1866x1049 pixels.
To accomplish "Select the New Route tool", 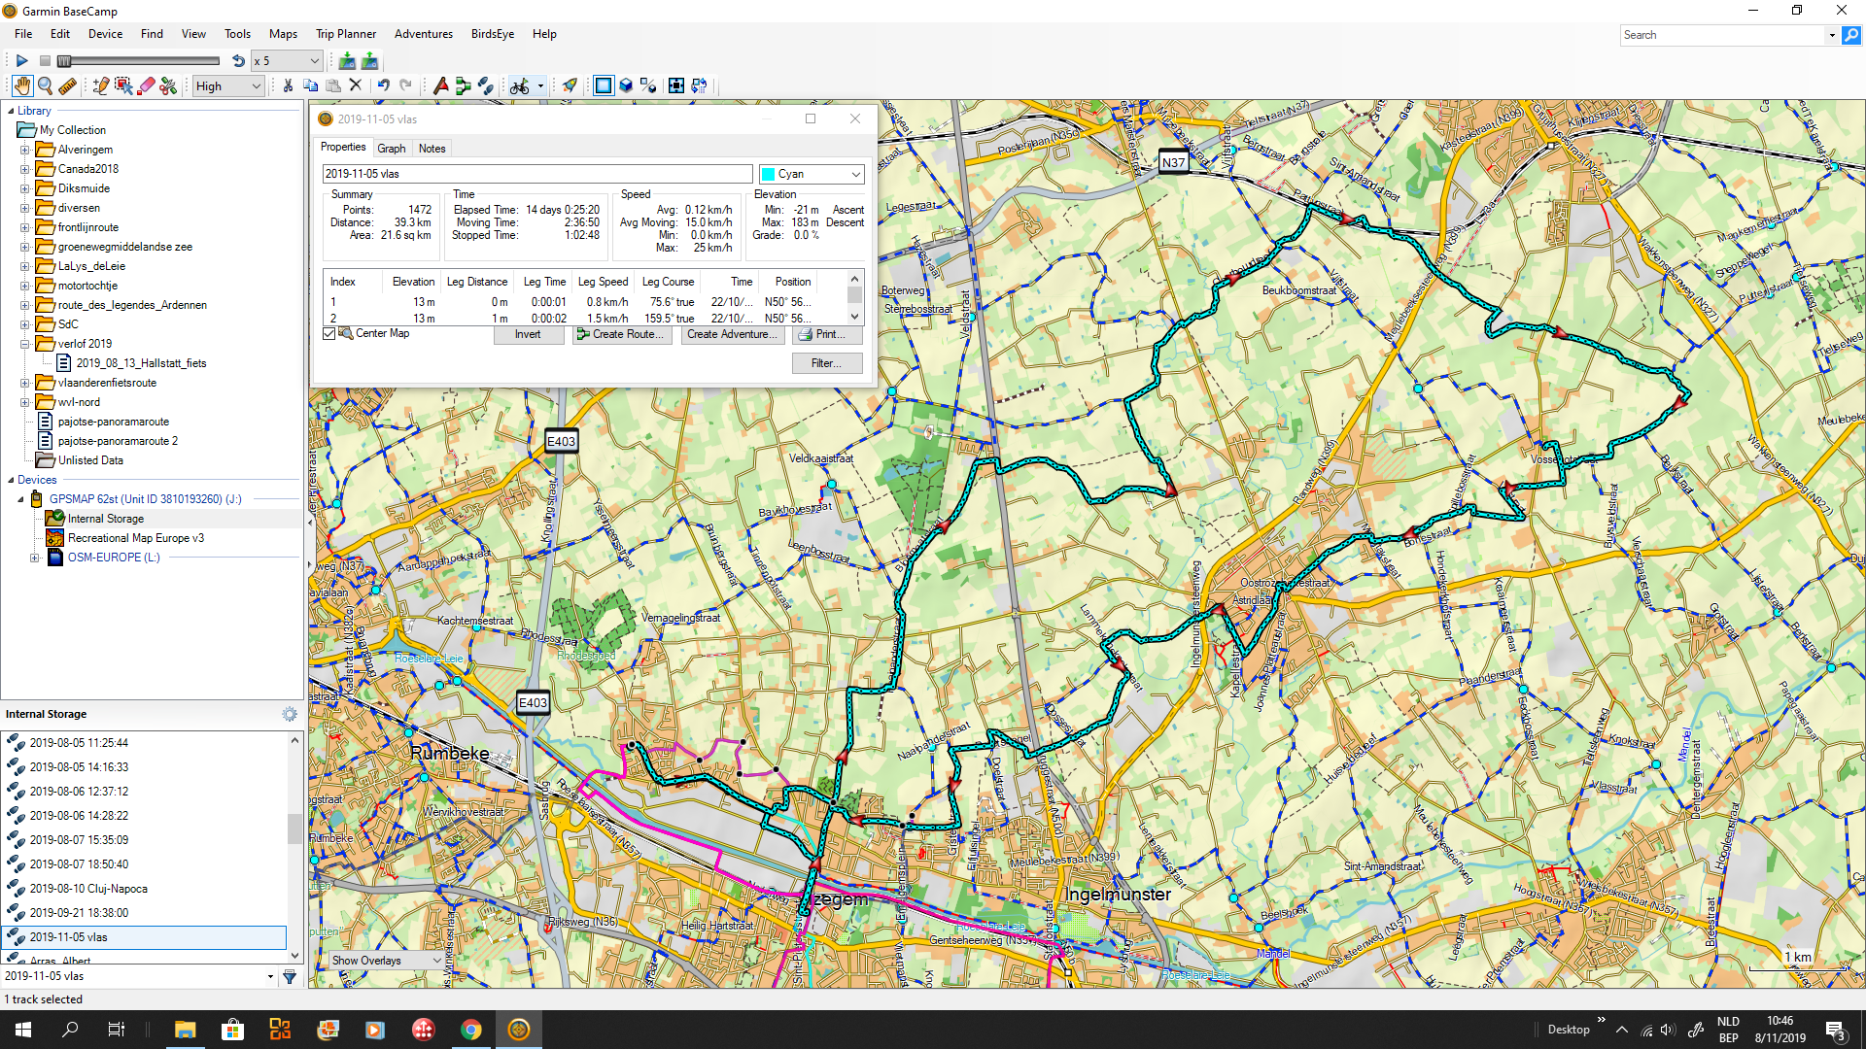I will point(463,86).
